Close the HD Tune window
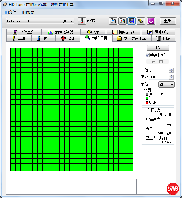 [x=173, y=3]
